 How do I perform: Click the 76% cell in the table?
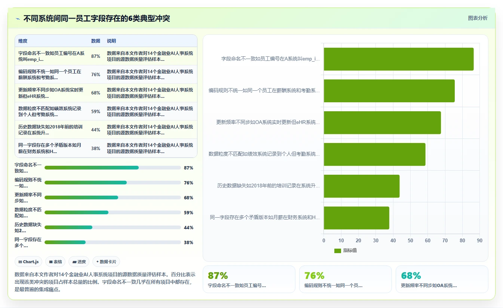(95, 75)
